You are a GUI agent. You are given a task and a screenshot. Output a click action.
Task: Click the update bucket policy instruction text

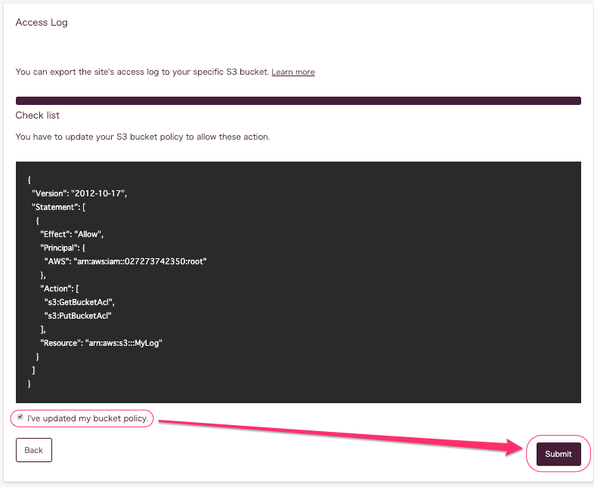pyautogui.click(x=143, y=137)
